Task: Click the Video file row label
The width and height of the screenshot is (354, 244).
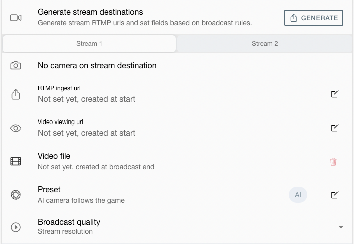Action: point(54,156)
